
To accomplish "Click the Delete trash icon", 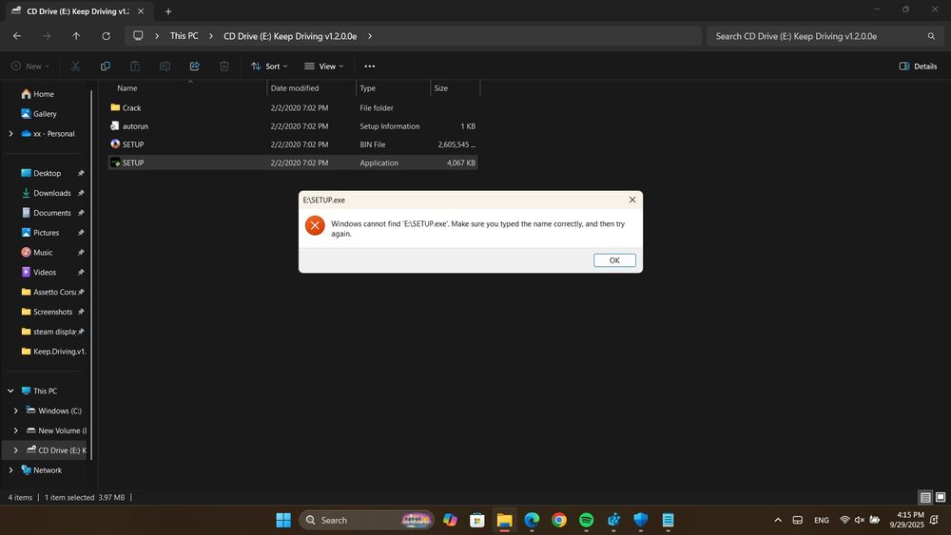I will point(224,67).
